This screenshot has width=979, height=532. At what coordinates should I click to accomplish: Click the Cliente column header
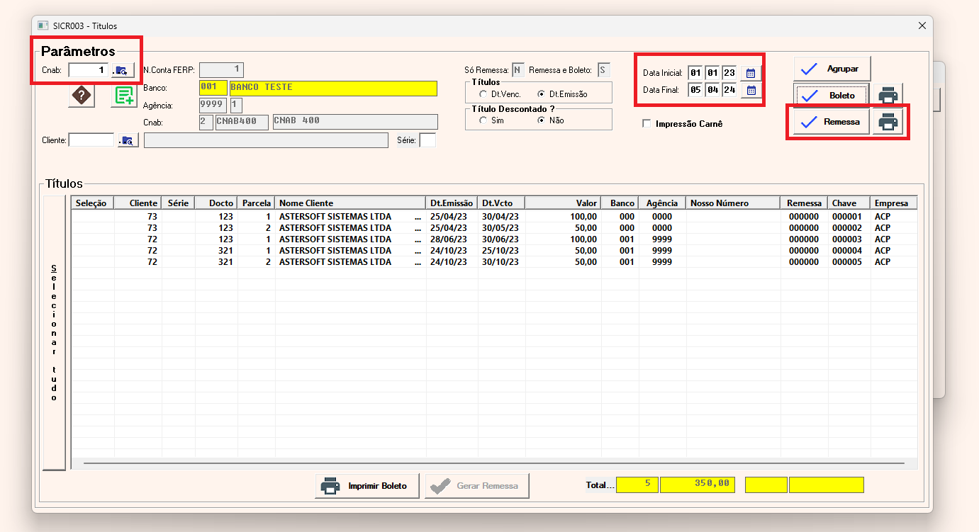click(x=138, y=203)
